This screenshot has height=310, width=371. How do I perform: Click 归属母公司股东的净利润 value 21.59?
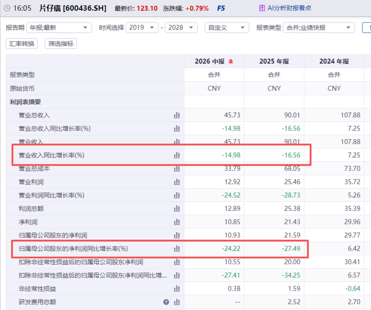(x=292, y=235)
